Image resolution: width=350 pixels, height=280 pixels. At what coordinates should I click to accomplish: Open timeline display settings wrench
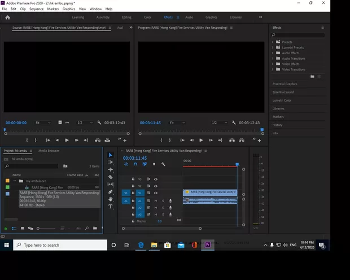pyautogui.click(x=163, y=164)
